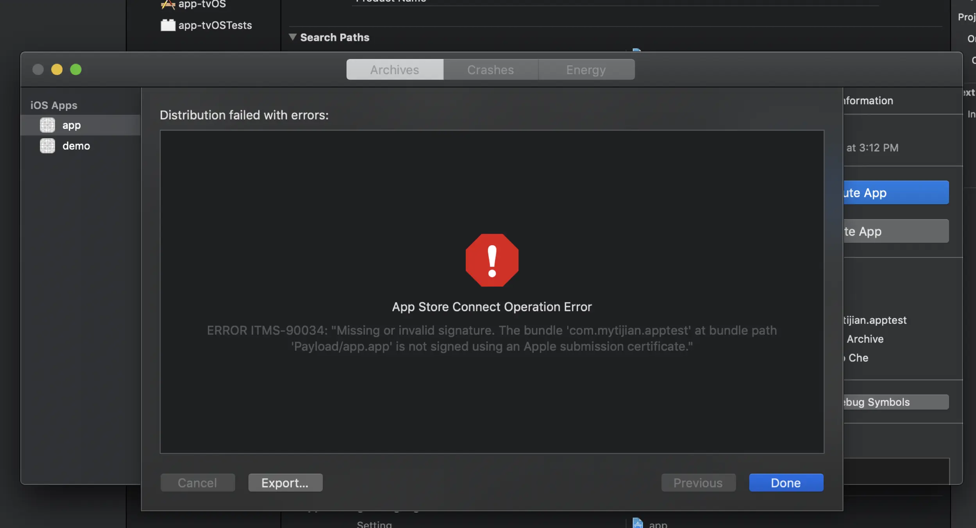The height and width of the screenshot is (528, 976).
Task: Click the yellow minimize window button
Action: click(x=57, y=70)
